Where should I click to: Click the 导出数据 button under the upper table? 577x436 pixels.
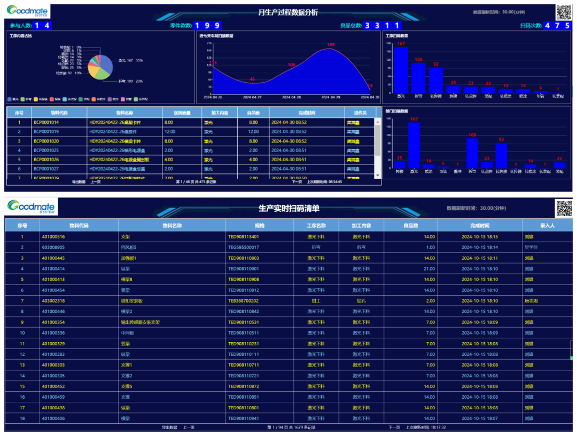(x=79, y=182)
